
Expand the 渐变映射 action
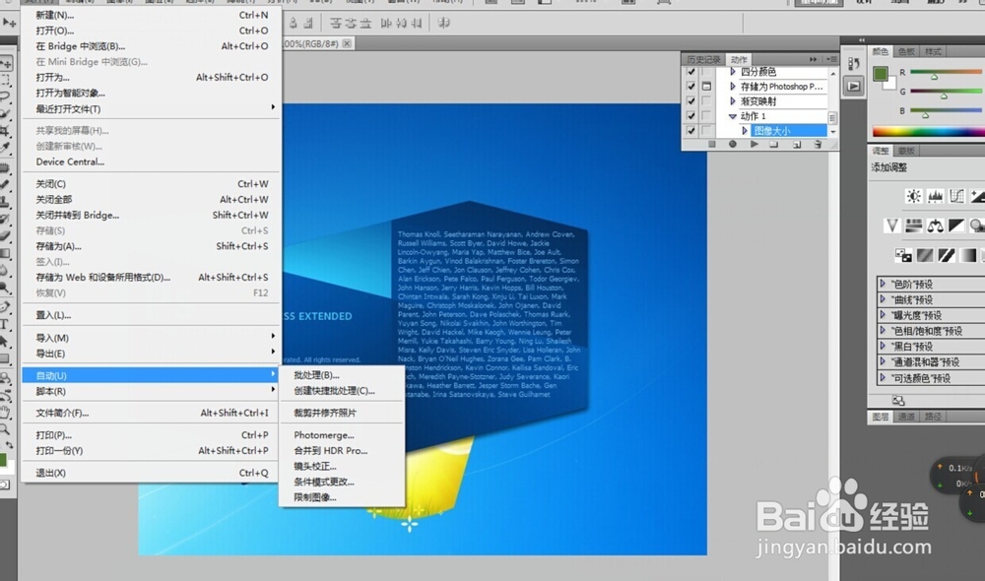click(733, 101)
